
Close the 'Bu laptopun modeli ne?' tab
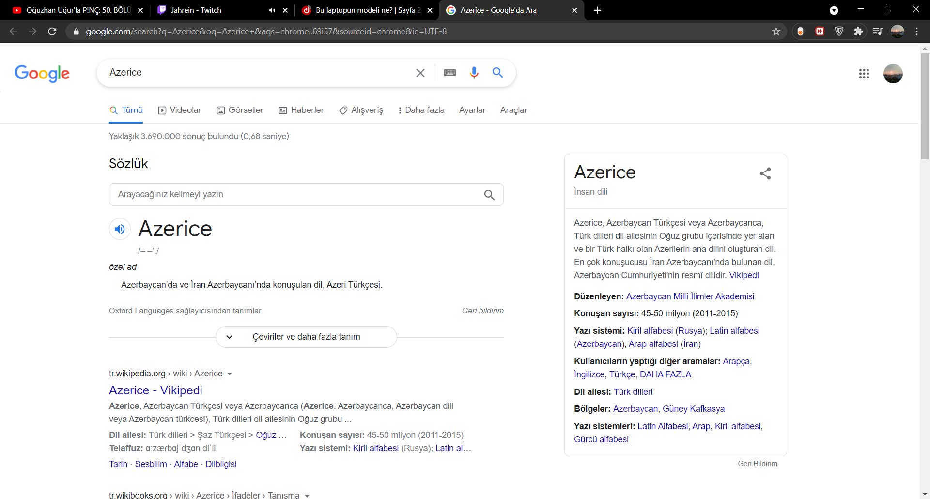pos(430,10)
